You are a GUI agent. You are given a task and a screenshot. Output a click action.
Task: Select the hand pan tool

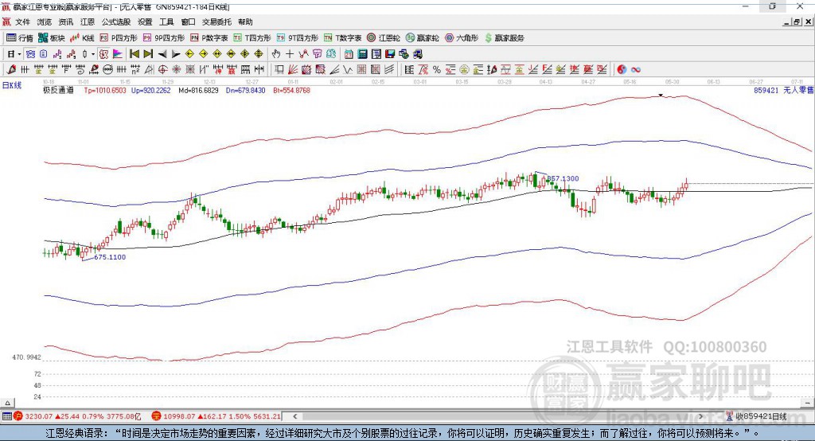(276, 53)
